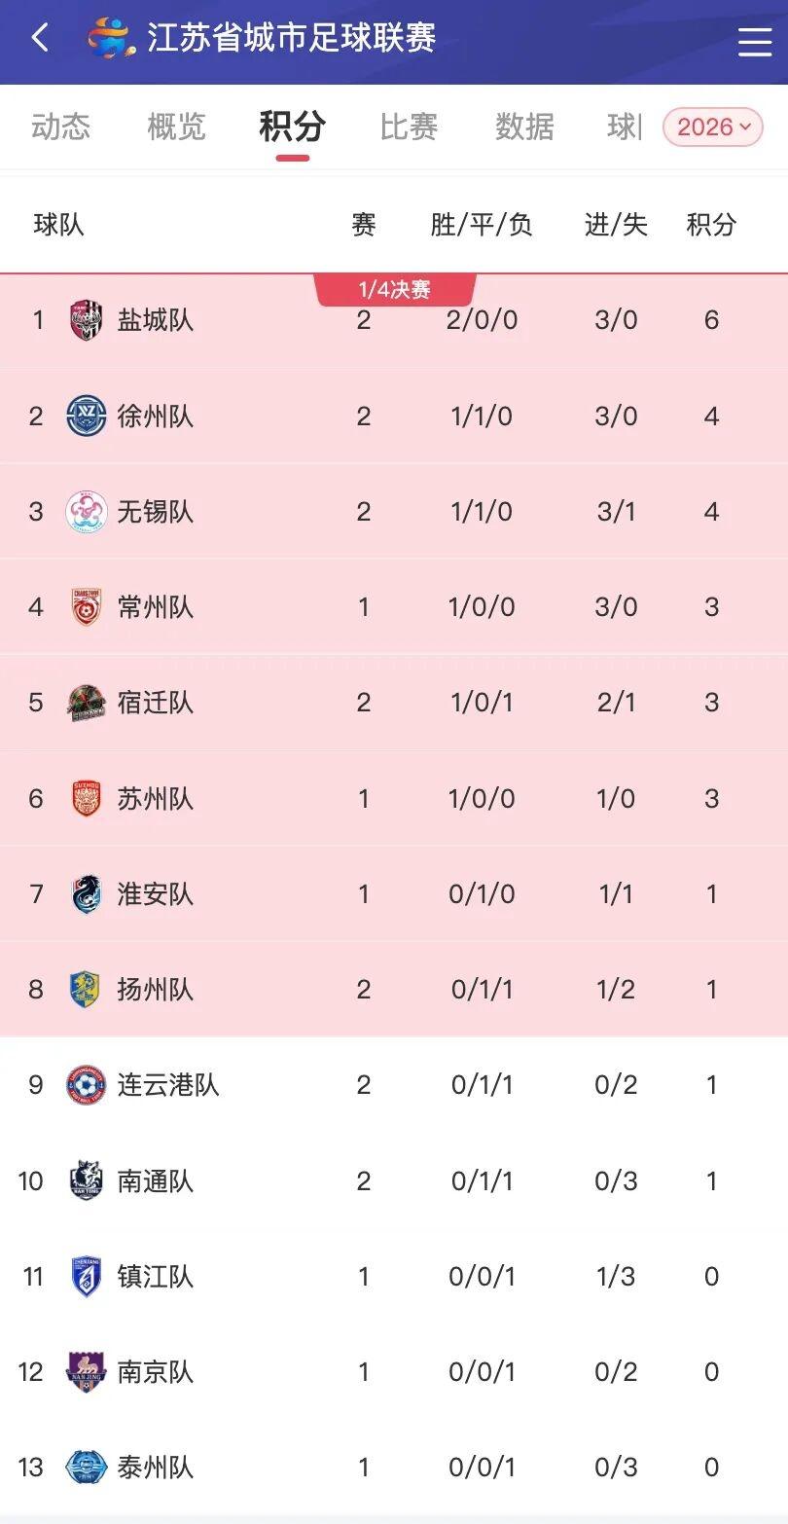This screenshot has height=1524, width=788.
Task: Open 淮安队 team name link
Action: [156, 894]
